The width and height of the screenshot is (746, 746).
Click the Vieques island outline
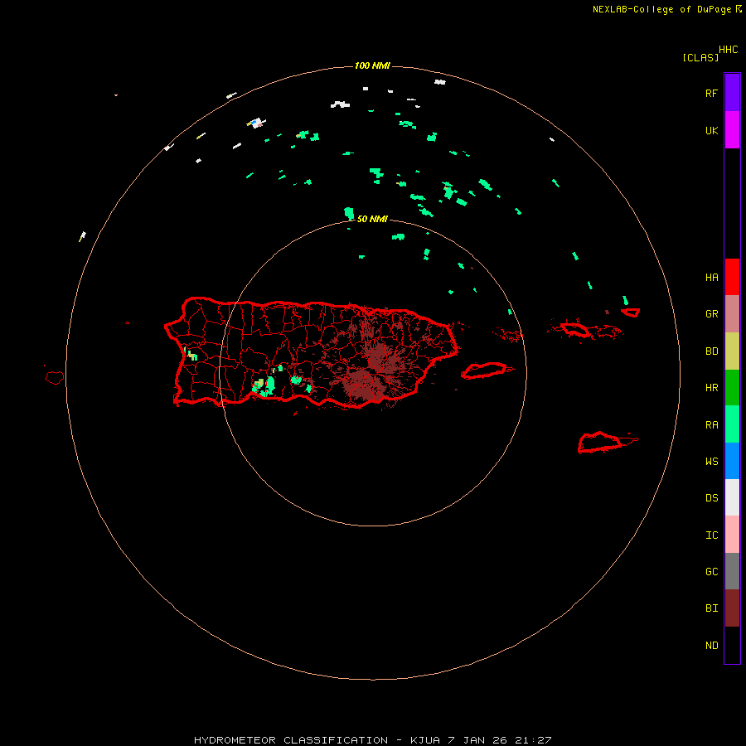[484, 371]
